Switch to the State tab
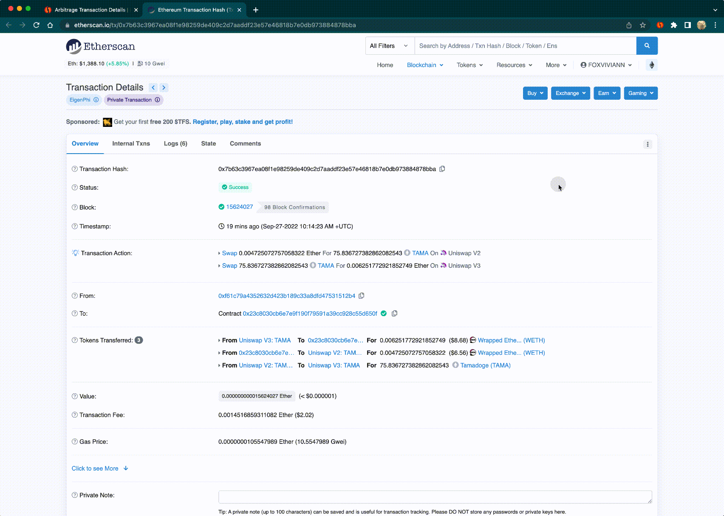This screenshot has width=724, height=516. click(208, 144)
